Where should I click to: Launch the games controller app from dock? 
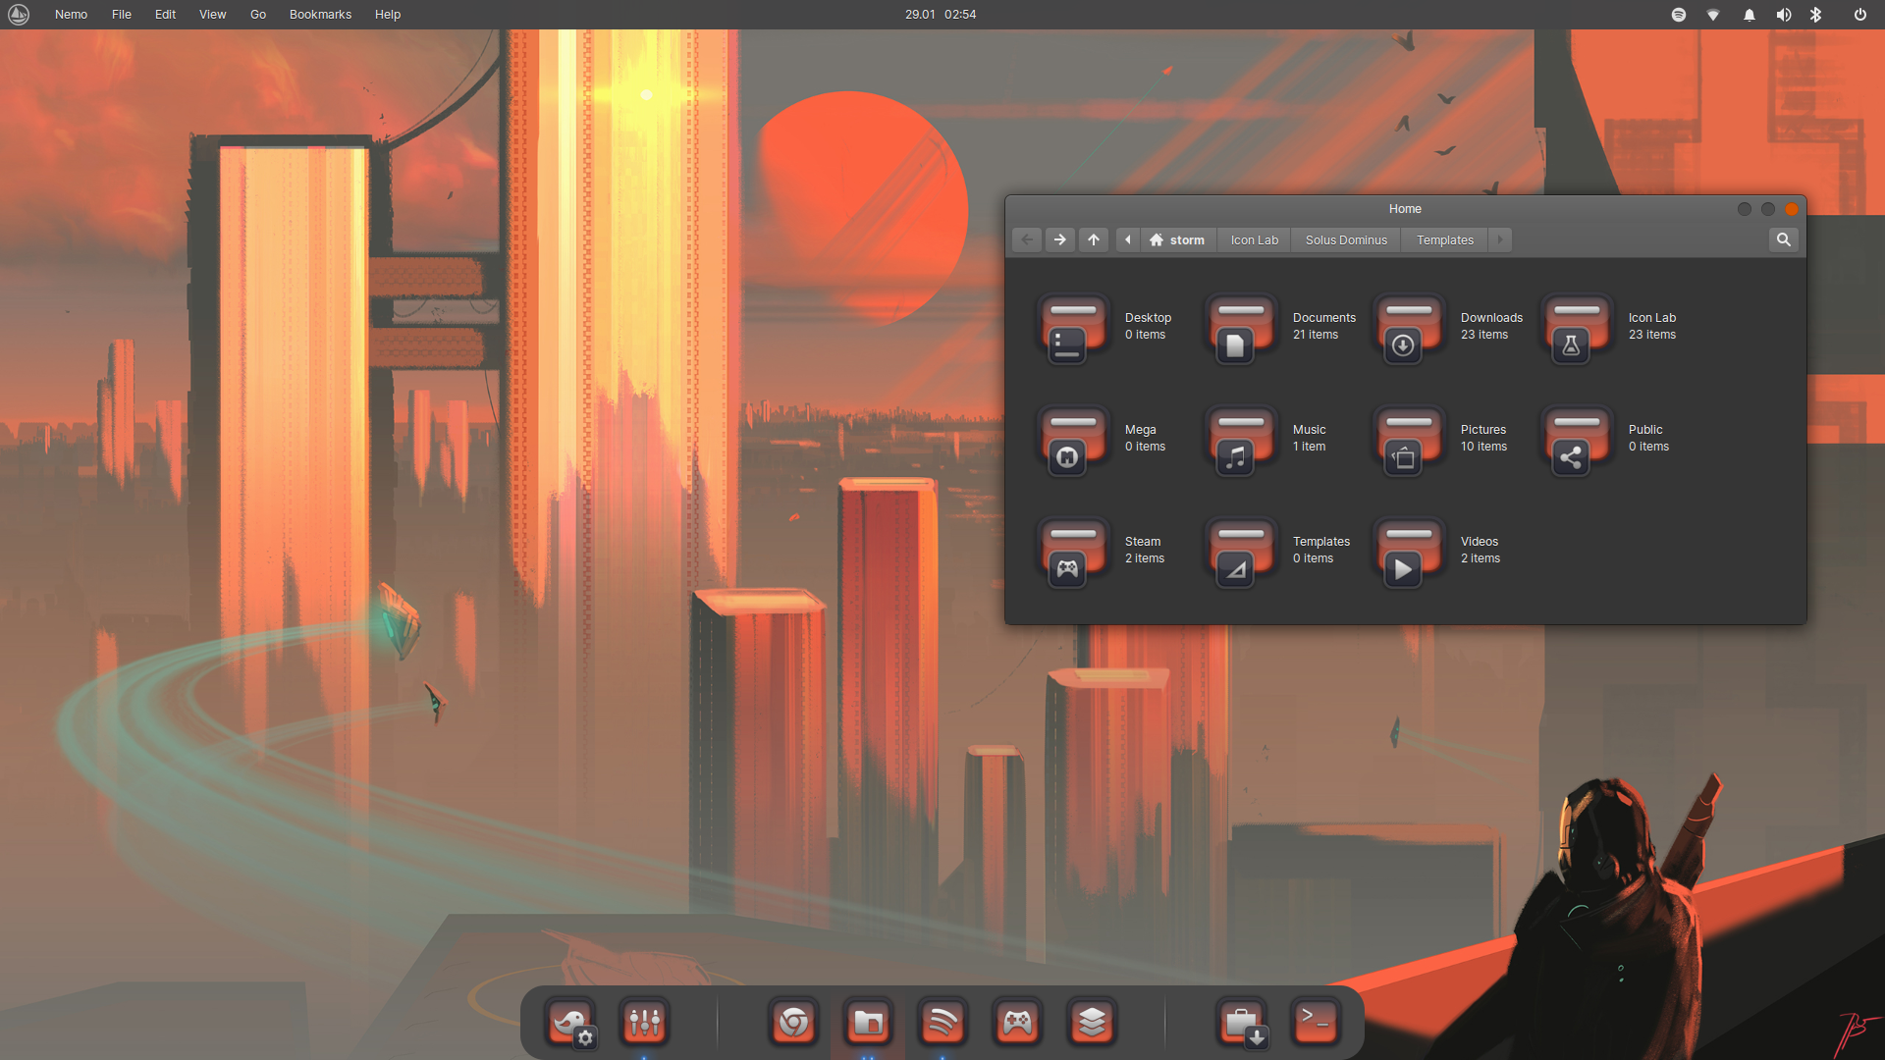point(1017,1021)
